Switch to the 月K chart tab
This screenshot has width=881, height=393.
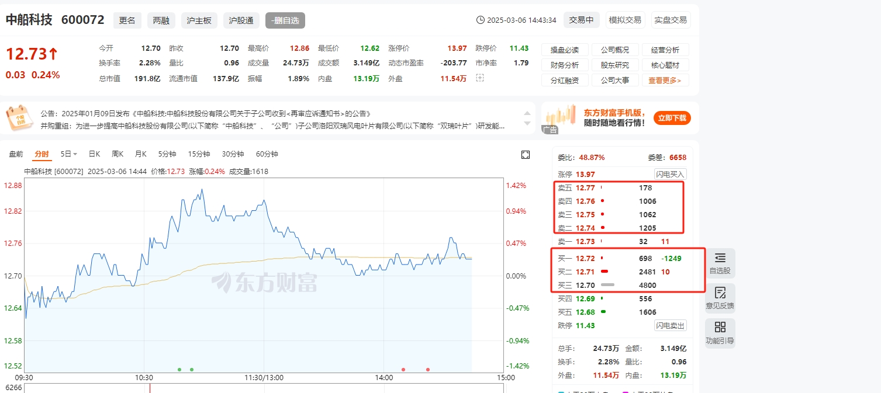pyautogui.click(x=141, y=154)
